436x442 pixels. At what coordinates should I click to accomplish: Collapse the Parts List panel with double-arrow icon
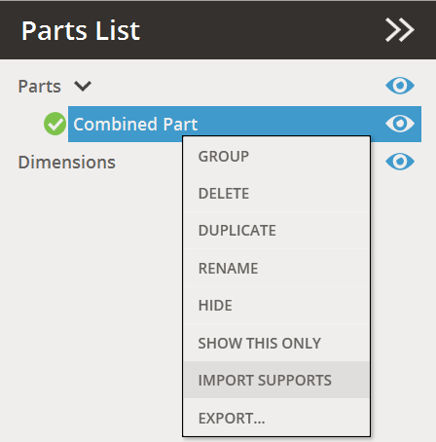400,30
